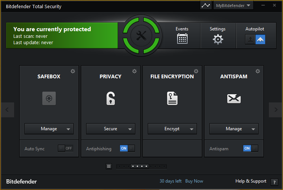Disable the Antiphishing switch
283x190 pixels.
[x=127, y=148]
